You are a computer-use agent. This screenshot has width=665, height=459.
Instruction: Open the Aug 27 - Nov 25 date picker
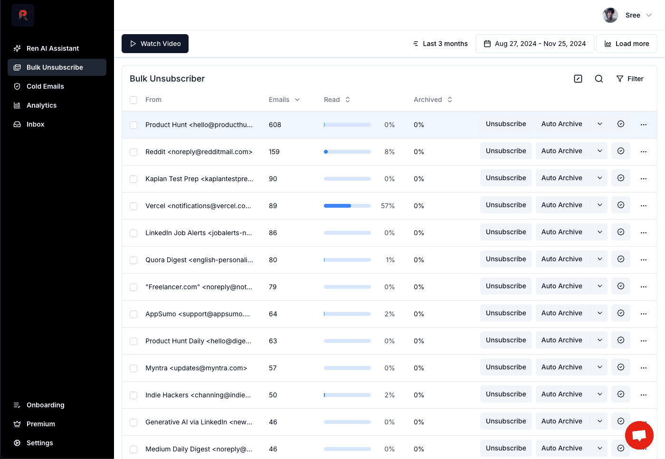click(x=535, y=44)
